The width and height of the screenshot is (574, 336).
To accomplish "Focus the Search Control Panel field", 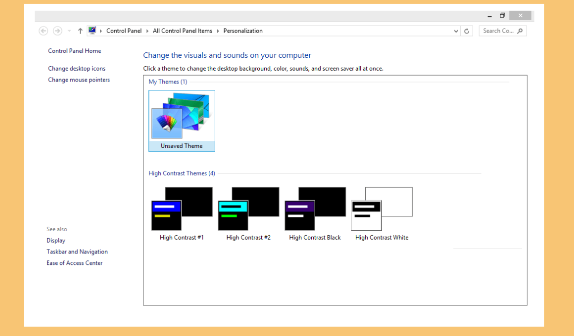I will [x=503, y=31].
